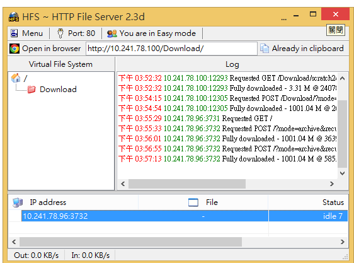The width and height of the screenshot is (354, 263).
Task: Click the clipboard copy icon
Action: tap(265, 49)
